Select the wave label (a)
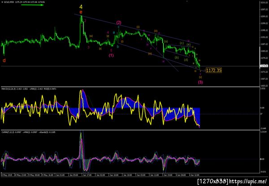 pos(166,41)
